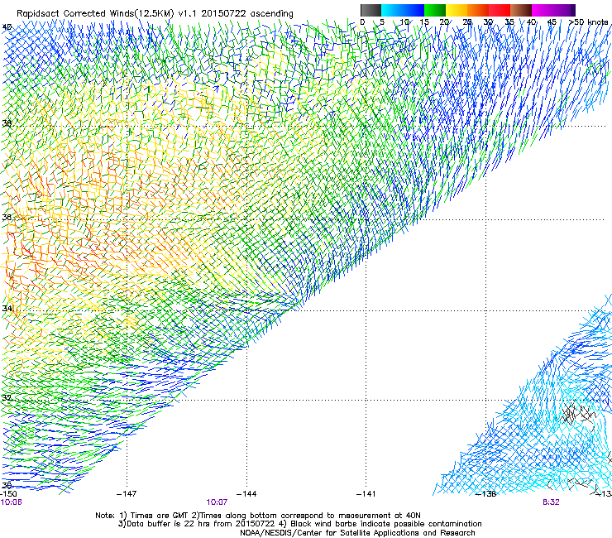Click the "45" tick label under the legend
Viewport: 612px width, 538px height.
(x=552, y=22)
